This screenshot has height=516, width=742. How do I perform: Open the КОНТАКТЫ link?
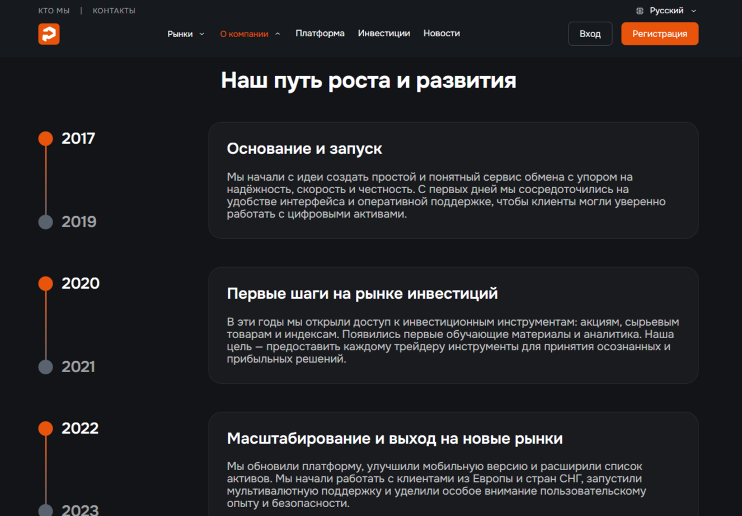114,11
